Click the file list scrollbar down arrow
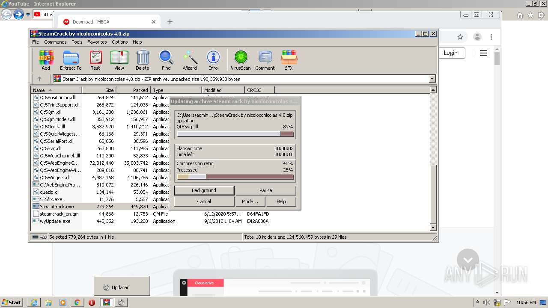548x308 pixels. coord(433,228)
